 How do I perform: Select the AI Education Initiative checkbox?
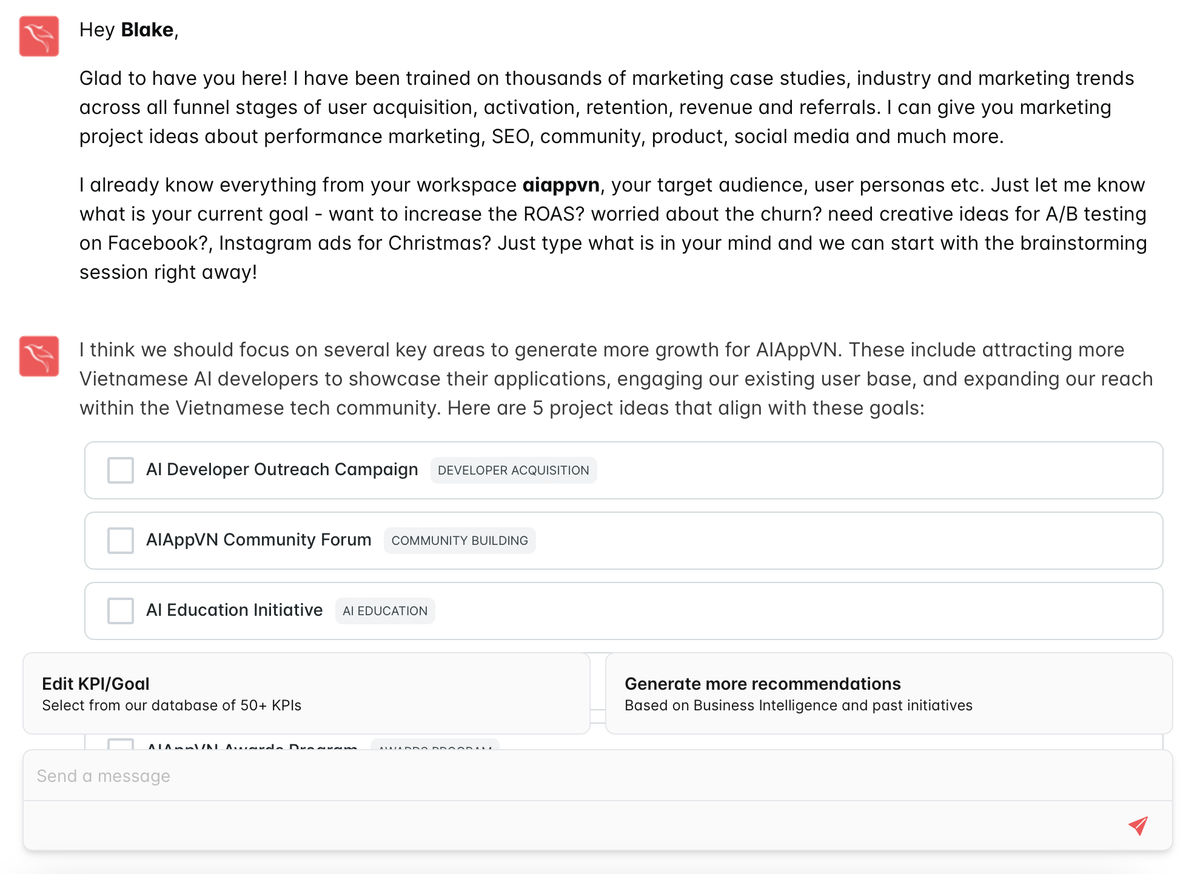point(121,611)
